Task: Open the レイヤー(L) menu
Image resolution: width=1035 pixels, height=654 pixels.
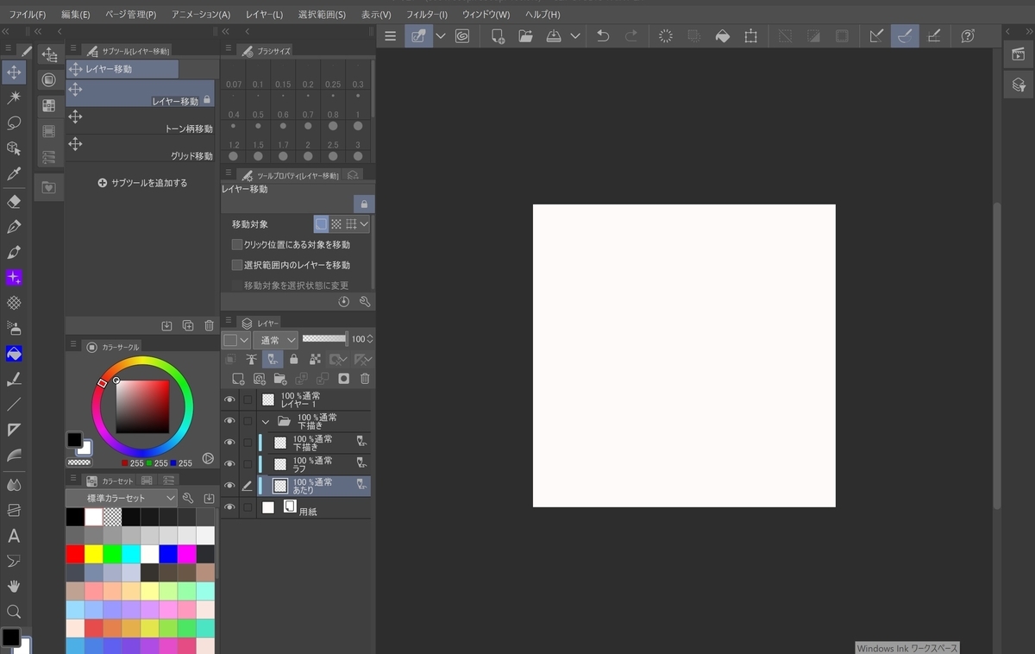Action: tap(264, 15)
